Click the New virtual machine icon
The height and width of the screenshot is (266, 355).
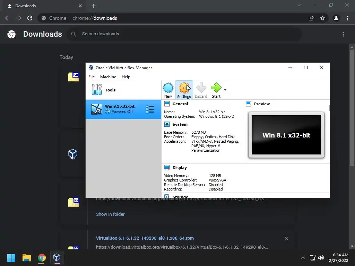(x=168, y=90)
